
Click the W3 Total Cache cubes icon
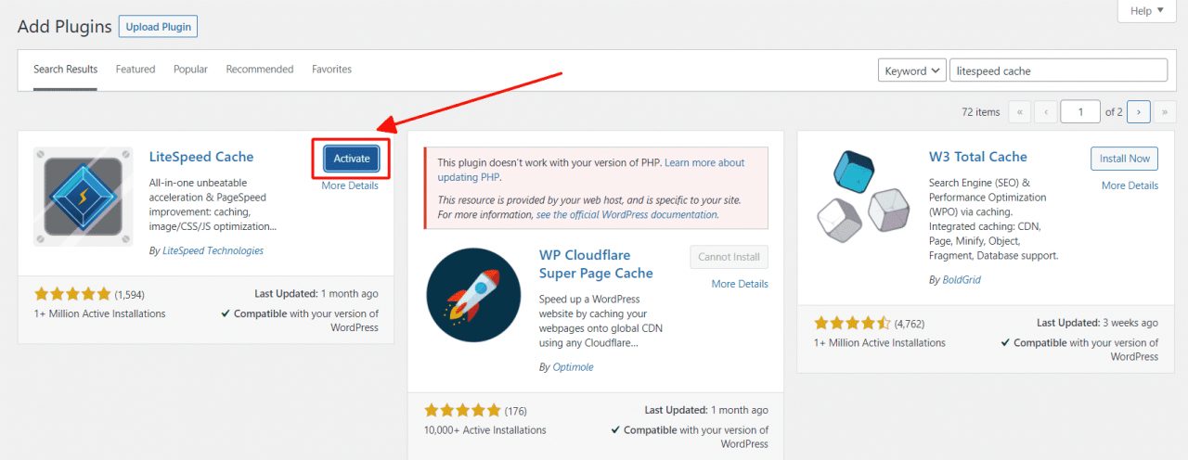pos(863,196)
